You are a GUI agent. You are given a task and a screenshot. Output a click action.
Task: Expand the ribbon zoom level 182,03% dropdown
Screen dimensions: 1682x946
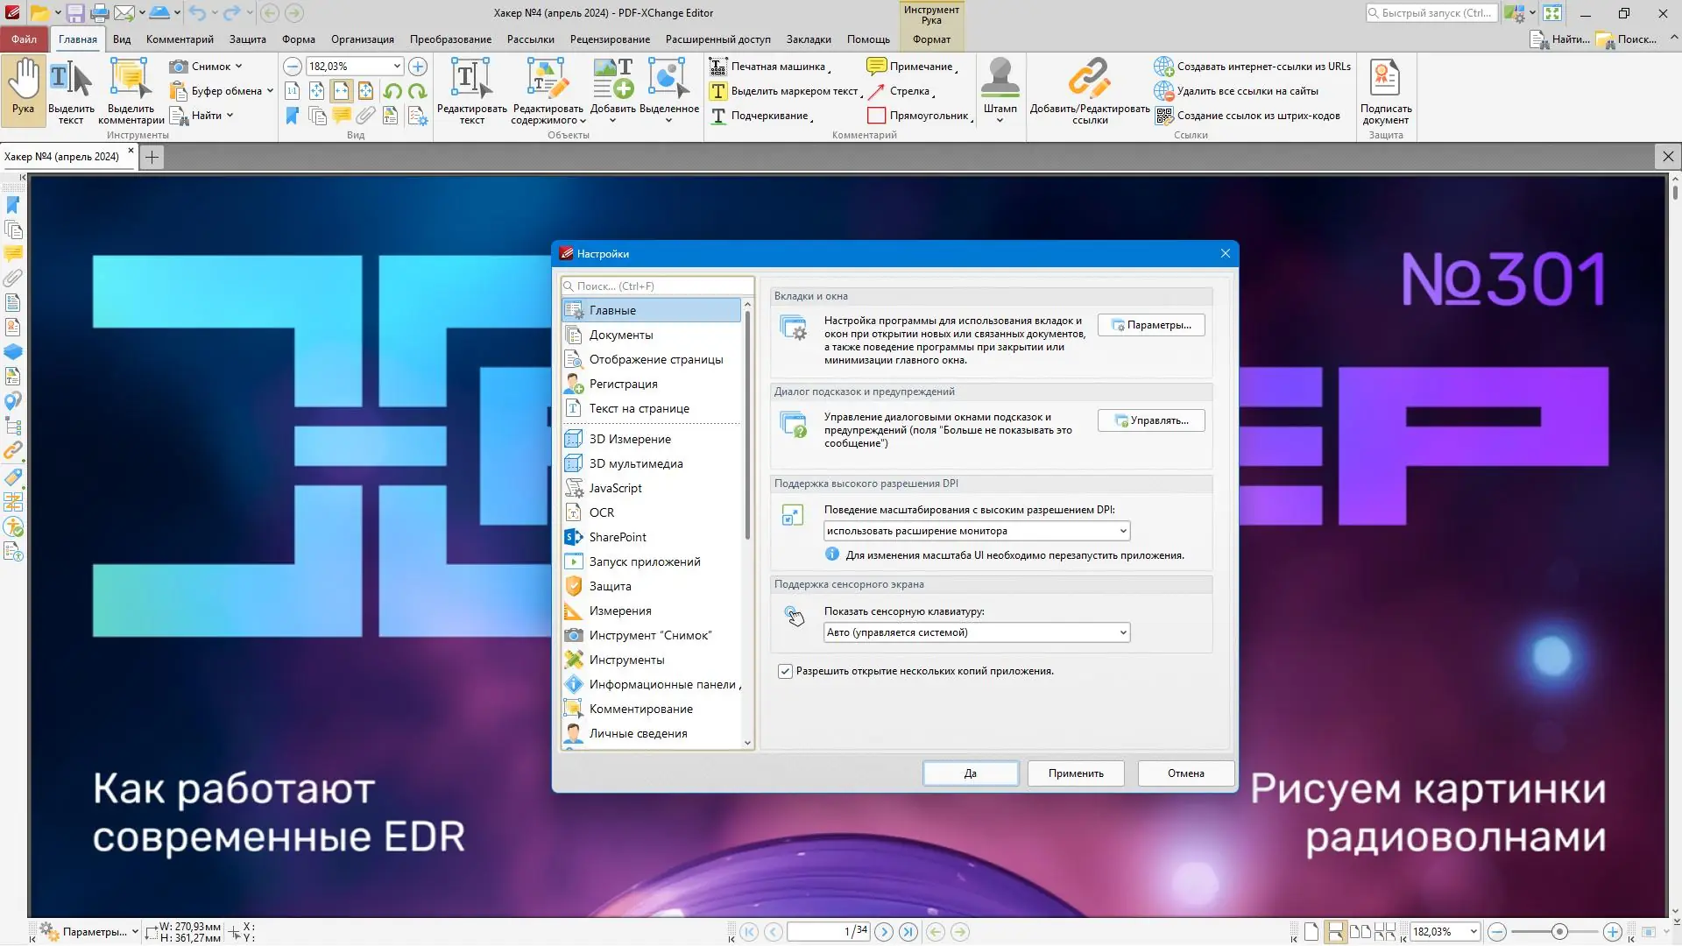pos(397,67)
